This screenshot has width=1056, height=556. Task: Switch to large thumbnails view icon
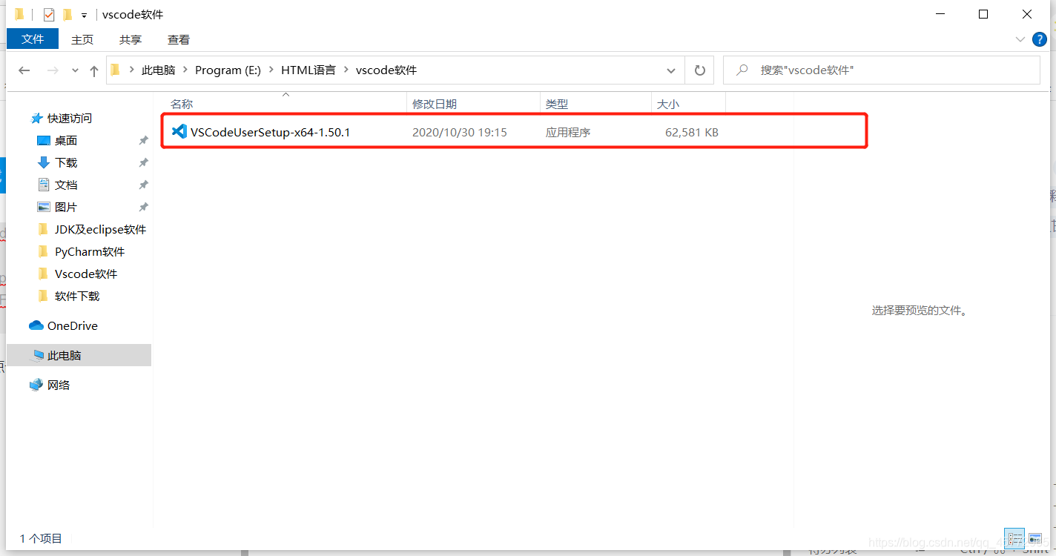[1034, 538]
